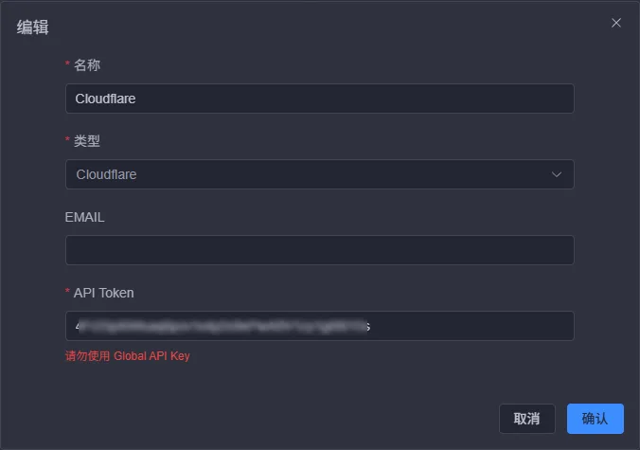The image size is (640, 450).
Task: Expand the 类型 select via chevron arrow
Action: [557, 174]
